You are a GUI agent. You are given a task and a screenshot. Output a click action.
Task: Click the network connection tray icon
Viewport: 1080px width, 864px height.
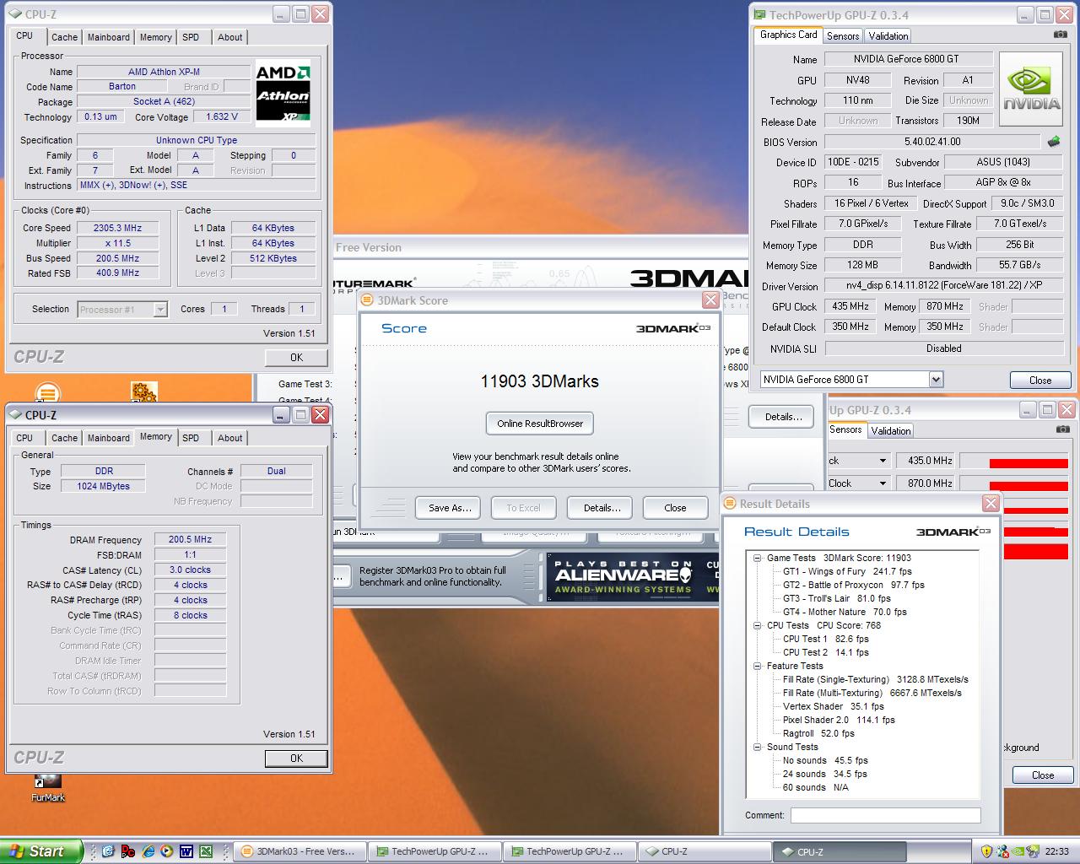pyautogui.click(x=1002, y=851)
